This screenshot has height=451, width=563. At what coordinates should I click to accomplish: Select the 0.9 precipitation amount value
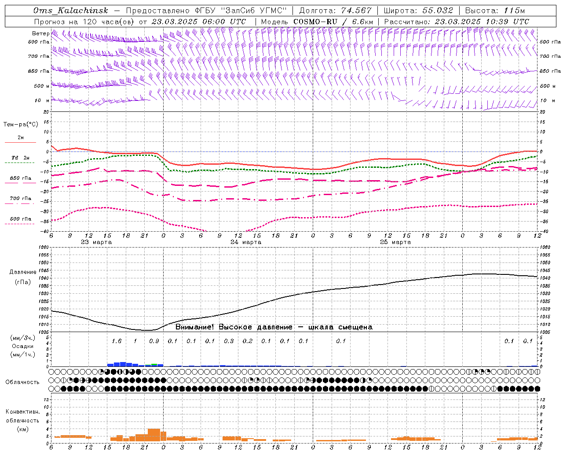tap(154, 341)
